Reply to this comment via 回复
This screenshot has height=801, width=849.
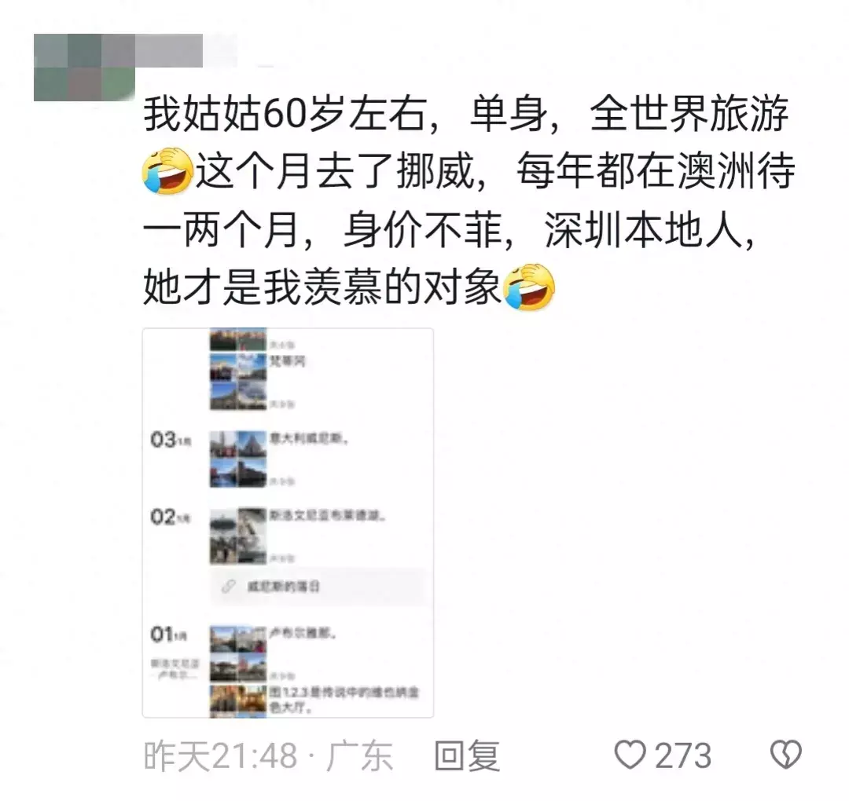467,755
